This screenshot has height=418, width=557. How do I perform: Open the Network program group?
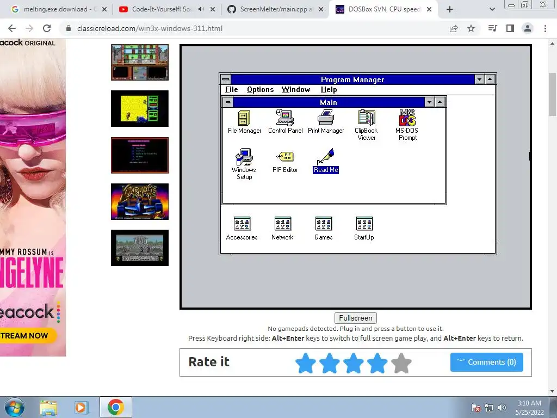point(283,228)
